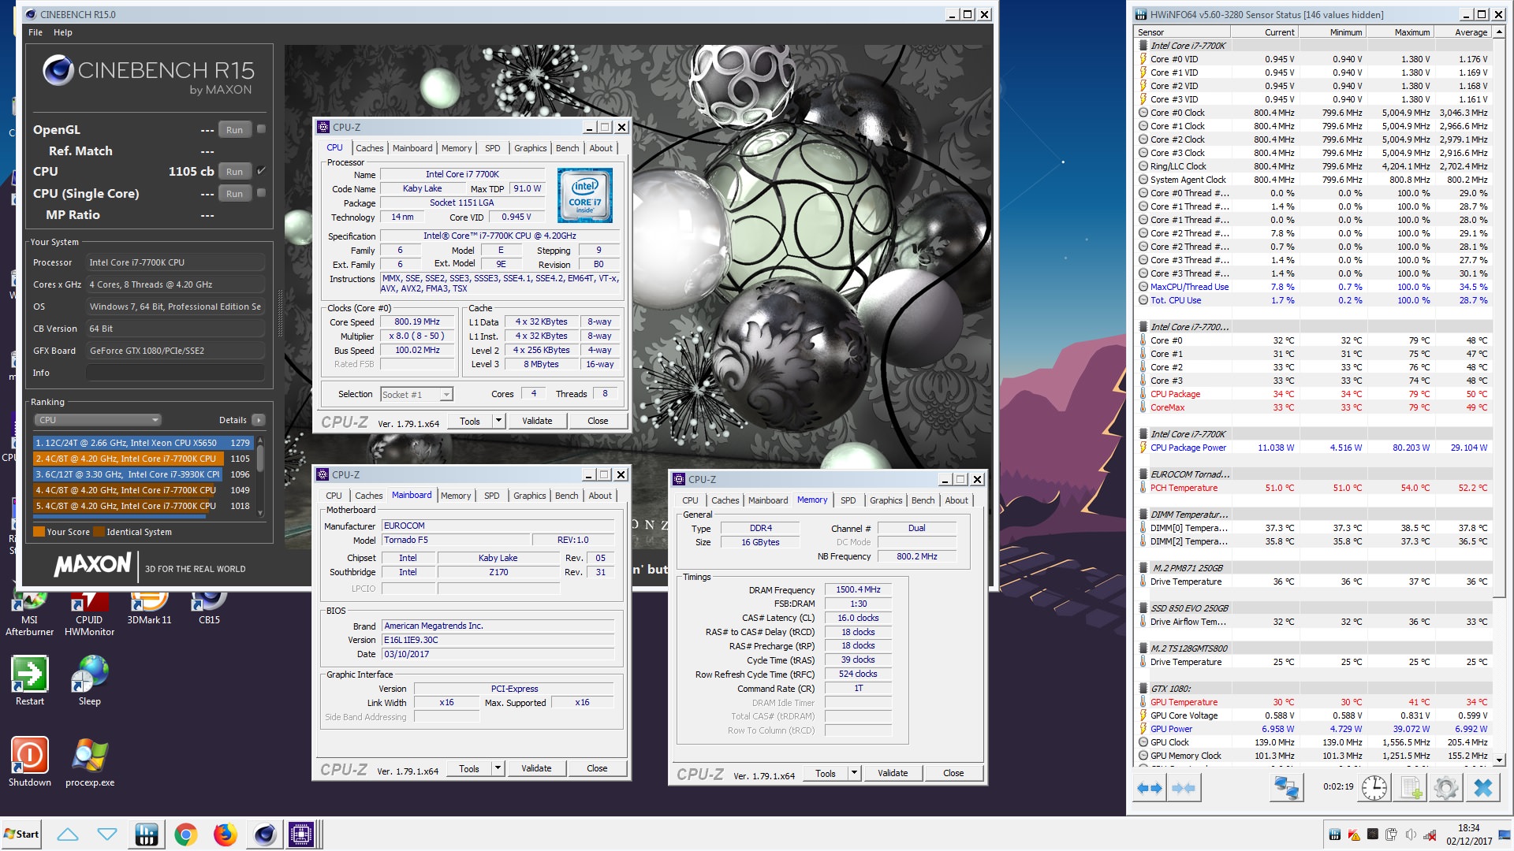
Task: Click the Cinebench Info input field
Action: click(x=175, y=373)
